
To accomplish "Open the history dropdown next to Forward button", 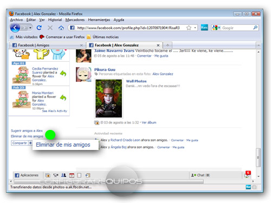I will coord(30,28).
